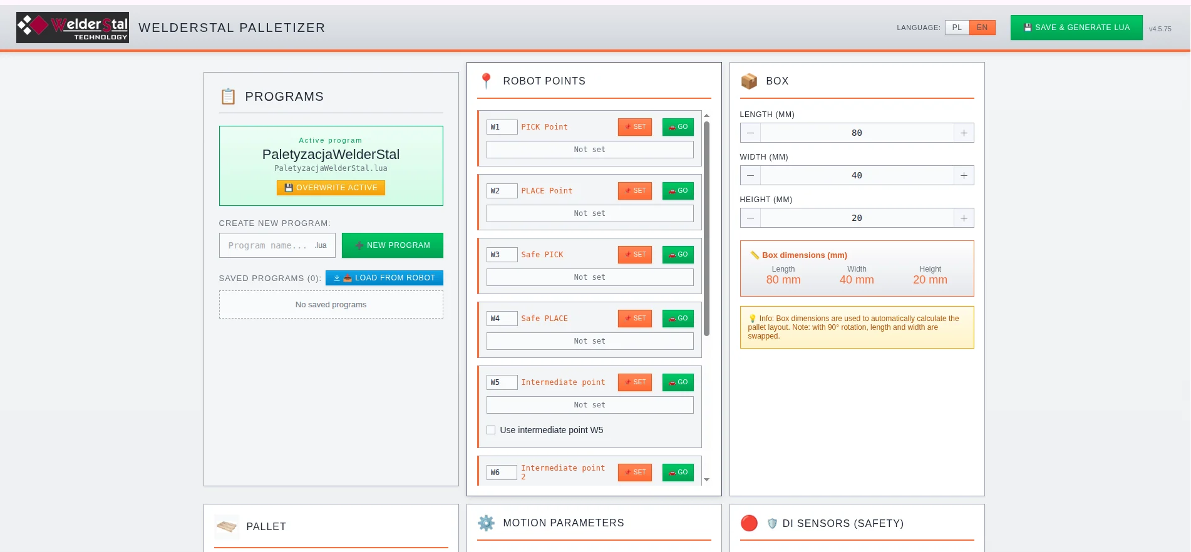Click the v4.5.75 version label
This screenshot has width=1191, height=552.
click(1160, 29)
